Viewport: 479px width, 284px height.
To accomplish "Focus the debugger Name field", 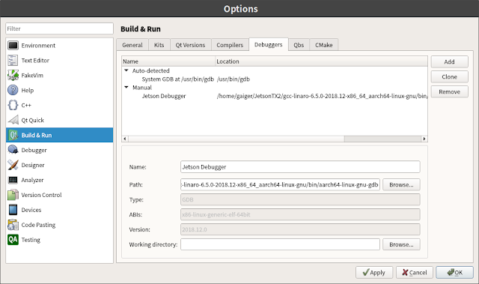I will coord(300,167).
